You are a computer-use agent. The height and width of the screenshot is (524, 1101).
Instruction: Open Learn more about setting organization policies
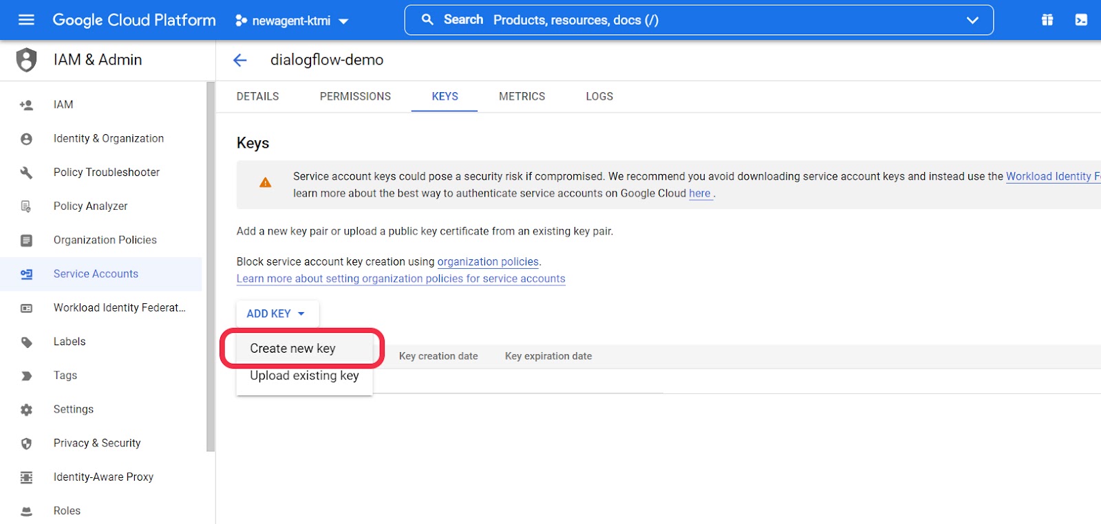click(x=401, y=279)
